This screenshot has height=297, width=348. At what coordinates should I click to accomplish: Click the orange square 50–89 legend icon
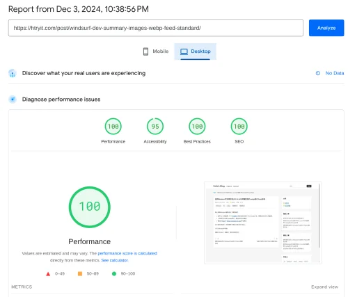(x=80, y=274)
